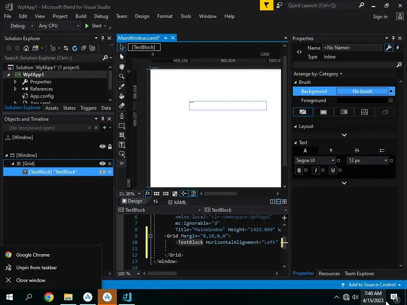Expand advanced Layout properties chevron
Viewport: 407px width, 305px height.
pos(344,135)
